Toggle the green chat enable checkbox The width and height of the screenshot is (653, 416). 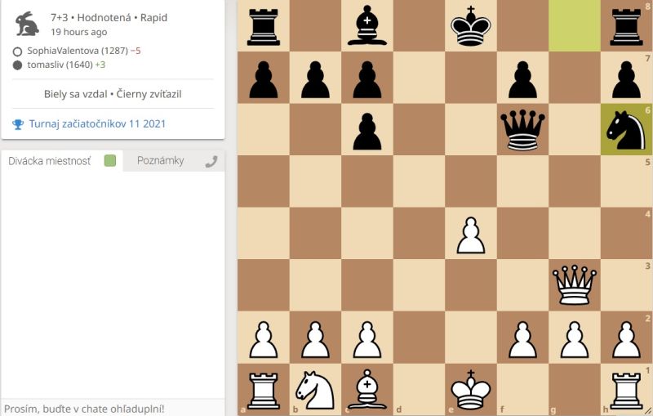pyautogui.click(x=110, y=161)
